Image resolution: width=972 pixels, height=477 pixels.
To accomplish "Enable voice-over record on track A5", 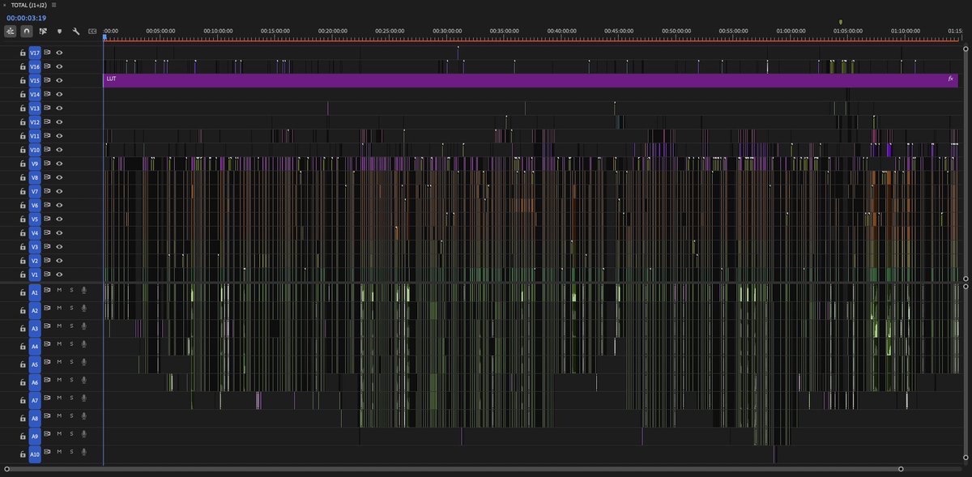I will [83, 361].
